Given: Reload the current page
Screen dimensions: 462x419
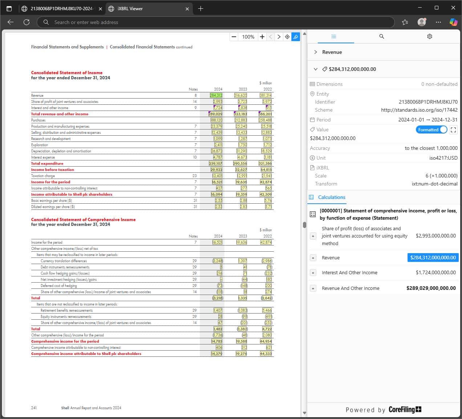Looking at the screenshot, I should 26,22.
